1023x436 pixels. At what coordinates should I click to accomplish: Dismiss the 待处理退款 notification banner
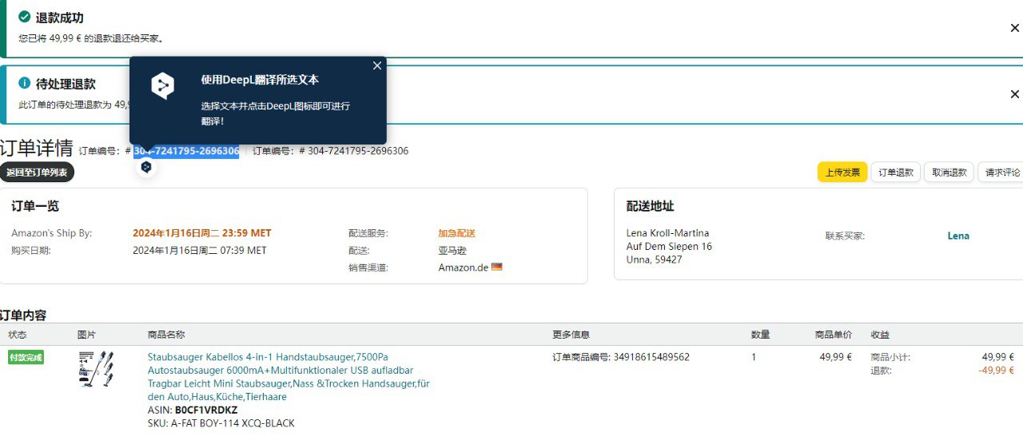pyautogui.click(x=1014, y=94)
